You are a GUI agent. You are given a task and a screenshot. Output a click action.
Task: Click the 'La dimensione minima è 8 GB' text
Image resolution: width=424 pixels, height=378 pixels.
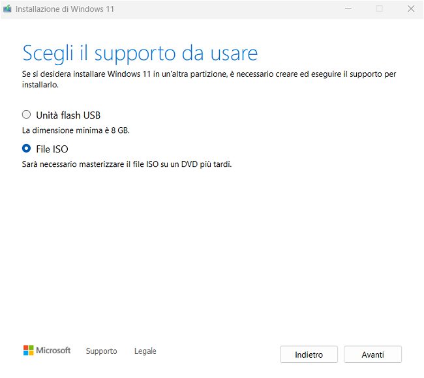tap(76, 130)
